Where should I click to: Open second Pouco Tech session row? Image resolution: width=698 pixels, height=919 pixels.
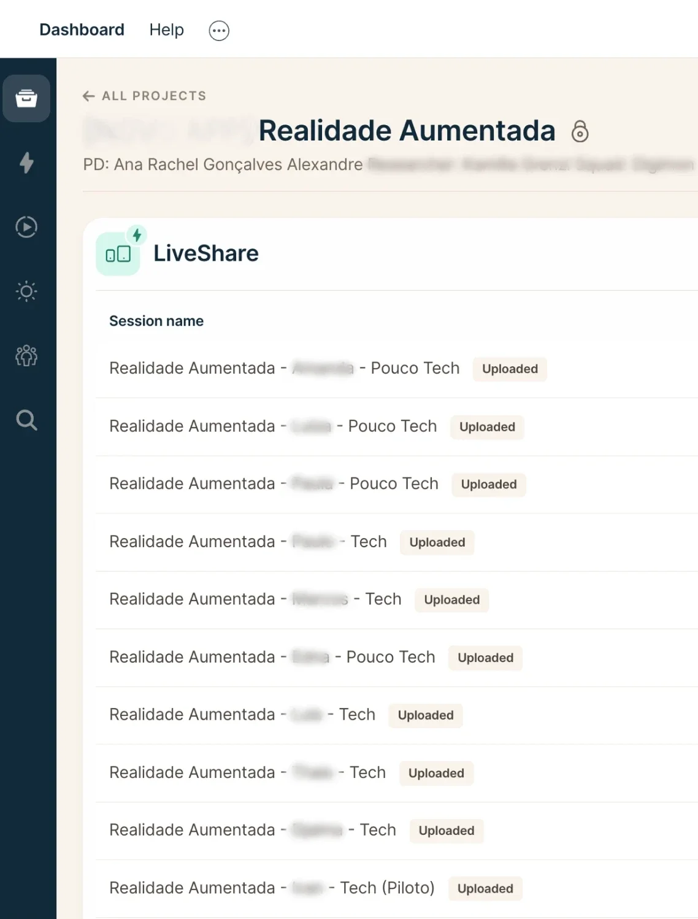pos(397,426)
